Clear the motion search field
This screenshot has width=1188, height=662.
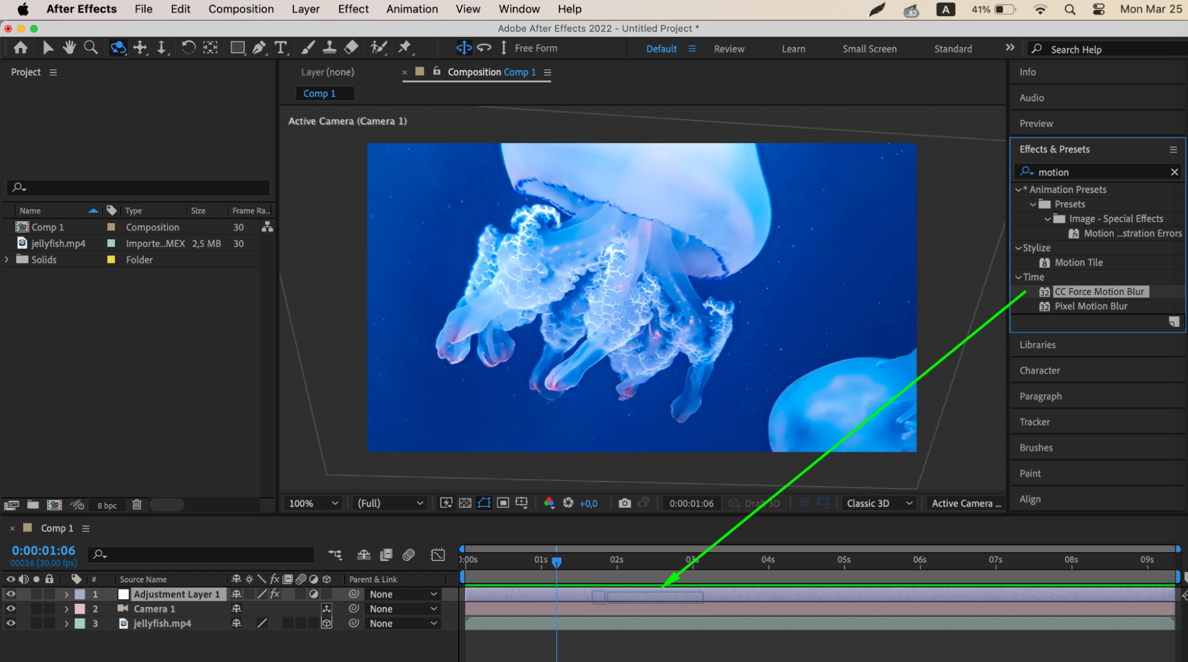point(1174,172)
